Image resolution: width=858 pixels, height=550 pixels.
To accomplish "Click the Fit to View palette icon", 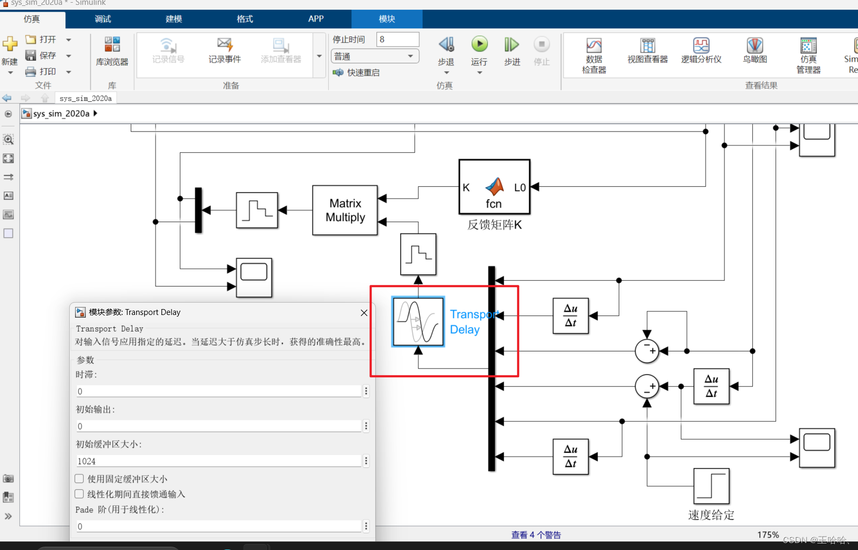I will point(9,158).
